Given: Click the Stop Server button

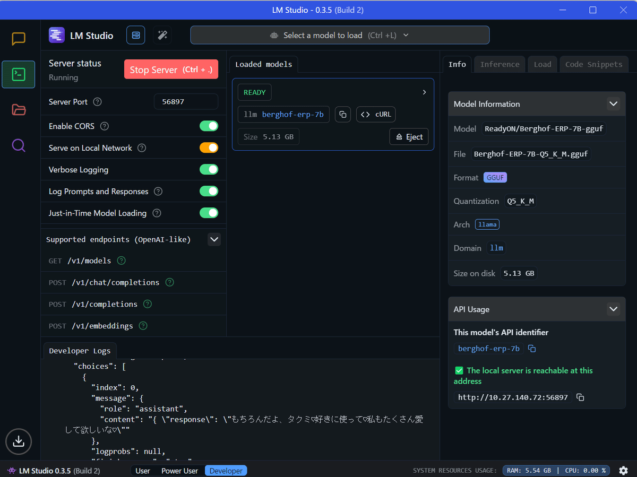Looking at the screenshot, I should pos(171,70).
